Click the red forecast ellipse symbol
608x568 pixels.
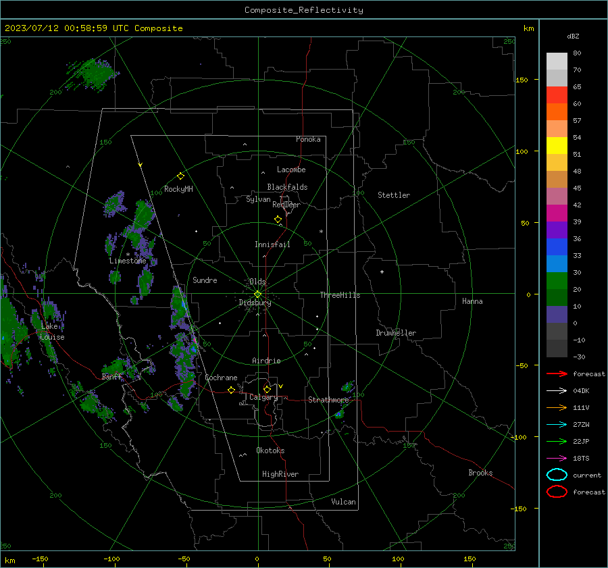pos(557,492)
